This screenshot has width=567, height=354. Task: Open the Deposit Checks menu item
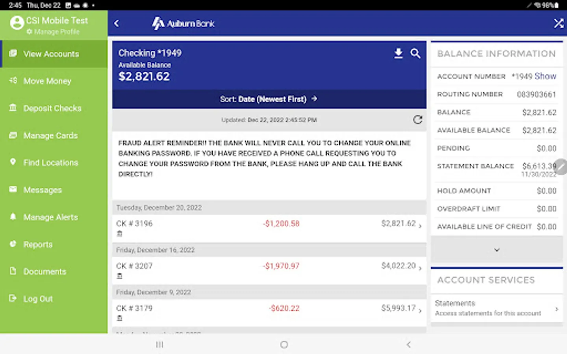(x=54, y=108)
